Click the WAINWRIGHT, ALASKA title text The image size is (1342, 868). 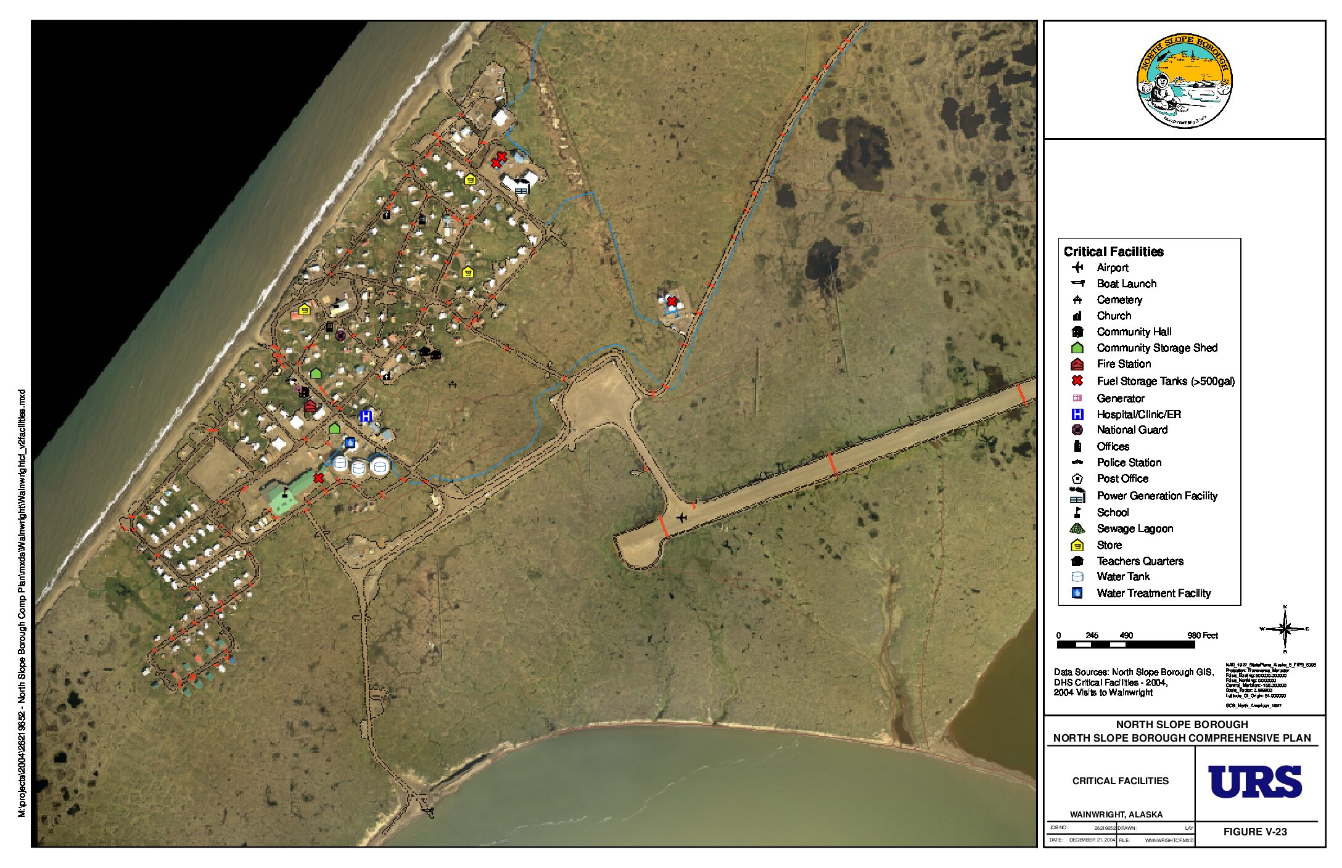tap(1116, 814)
